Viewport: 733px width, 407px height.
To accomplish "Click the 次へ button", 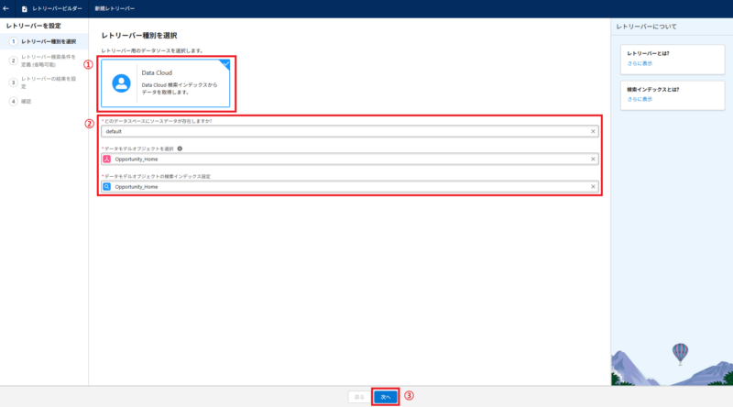I will pos(386,397).
